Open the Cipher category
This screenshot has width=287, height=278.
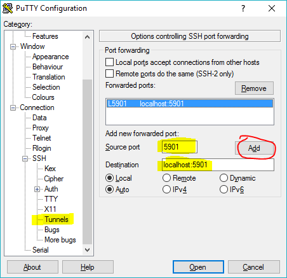pos(53,179)
